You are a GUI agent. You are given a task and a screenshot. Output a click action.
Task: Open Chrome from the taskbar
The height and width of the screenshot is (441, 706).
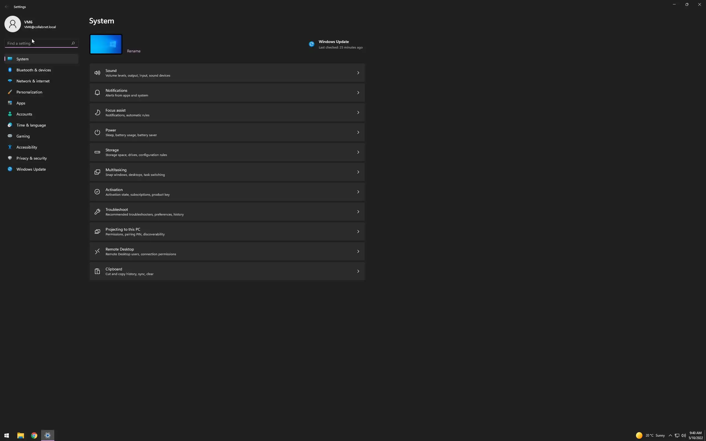34,435
